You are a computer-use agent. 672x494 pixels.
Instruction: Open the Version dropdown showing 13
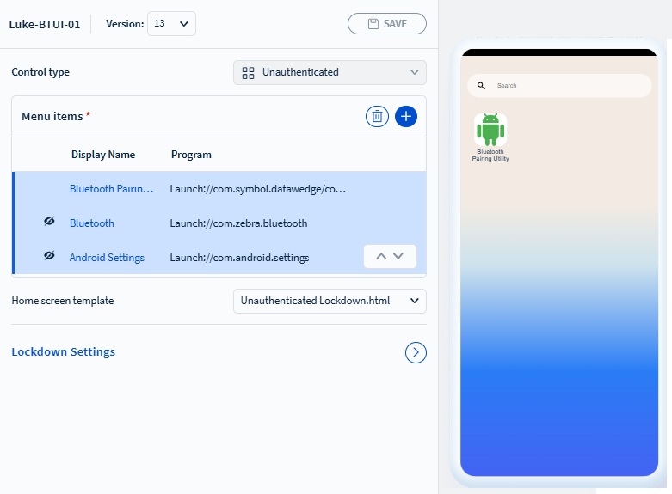click(x=171, y=23)
